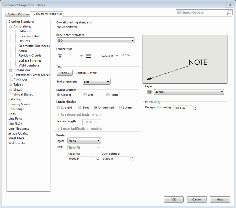
Task: Select the Left leader anchor radio
Action: coord(85,95)
